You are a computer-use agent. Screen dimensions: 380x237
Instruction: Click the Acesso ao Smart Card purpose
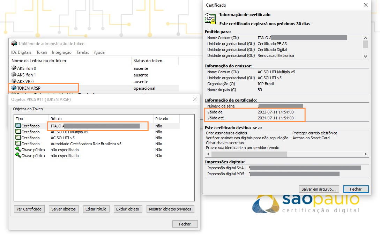coord(311,138)
